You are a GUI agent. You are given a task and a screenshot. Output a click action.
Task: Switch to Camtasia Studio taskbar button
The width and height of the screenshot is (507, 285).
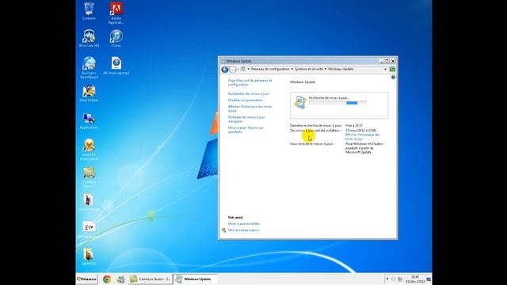151,279
